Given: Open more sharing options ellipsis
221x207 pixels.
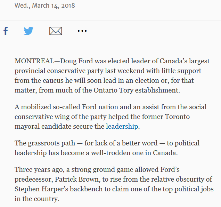Looking at the screenshot, I should click(82, 31).
